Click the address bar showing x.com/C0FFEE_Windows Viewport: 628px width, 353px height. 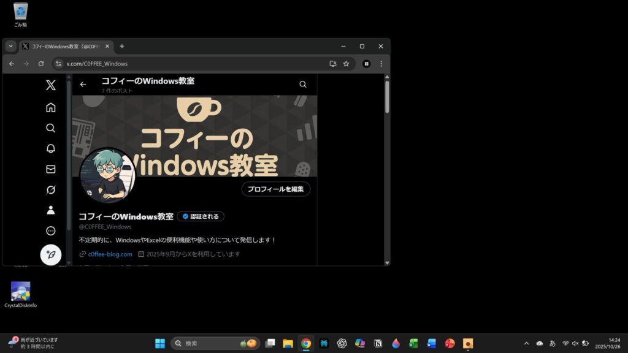click(x=184, y=64)
